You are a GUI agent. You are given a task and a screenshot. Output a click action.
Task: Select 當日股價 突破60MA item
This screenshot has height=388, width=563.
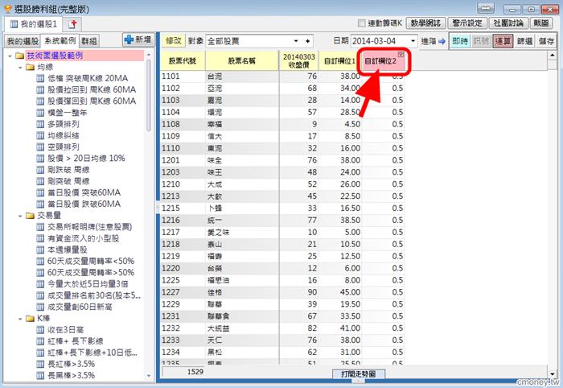[84, 192]
